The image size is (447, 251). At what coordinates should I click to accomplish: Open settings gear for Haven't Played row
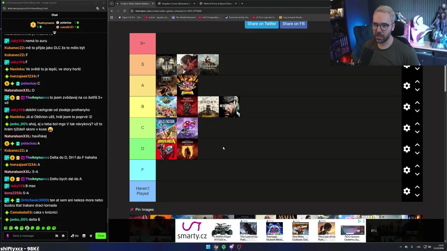tap(407, 191)
